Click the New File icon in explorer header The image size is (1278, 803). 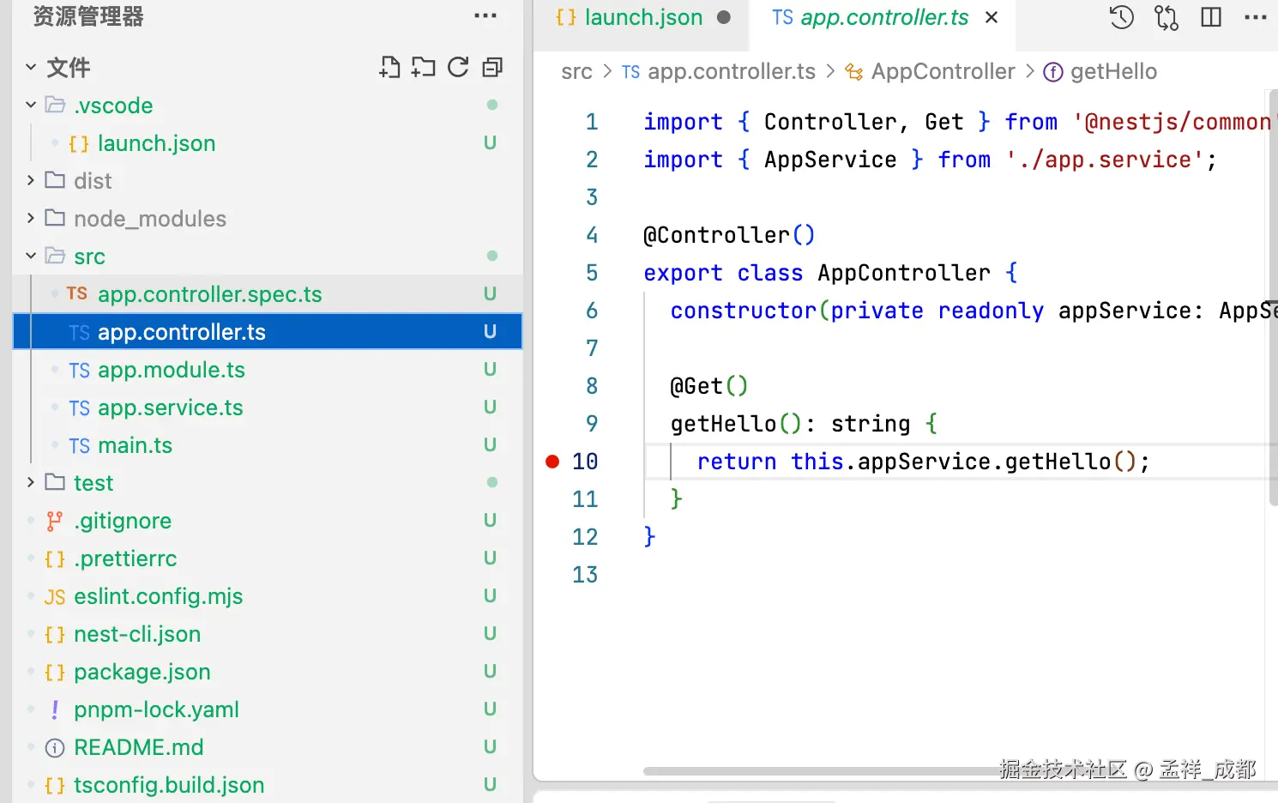click(389, 68)
